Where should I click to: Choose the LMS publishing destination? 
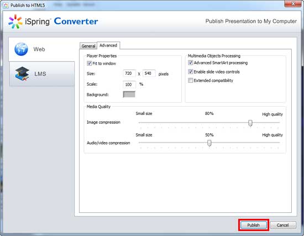42,74
